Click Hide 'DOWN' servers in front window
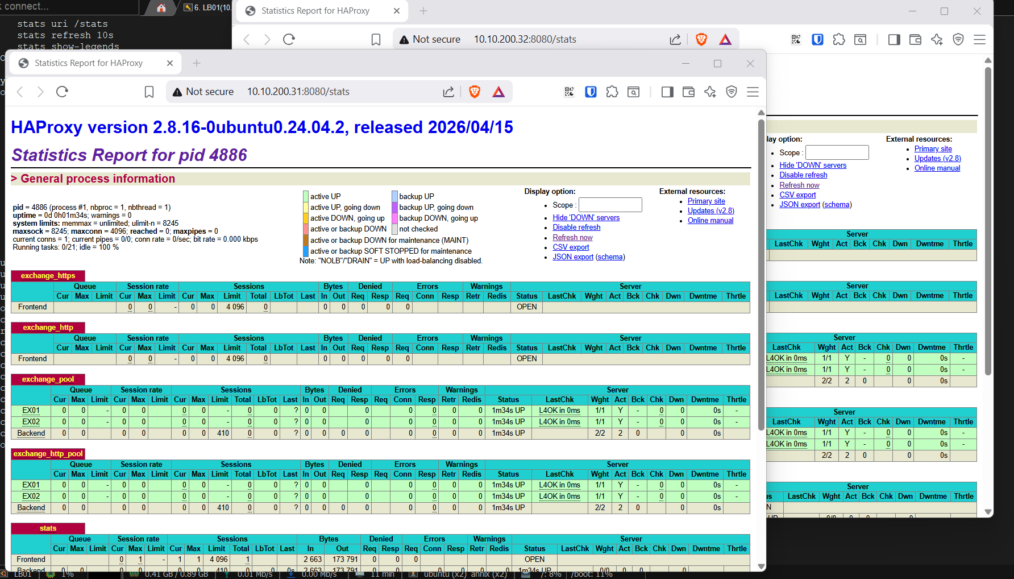The image size is (1014, 579). 586,218
